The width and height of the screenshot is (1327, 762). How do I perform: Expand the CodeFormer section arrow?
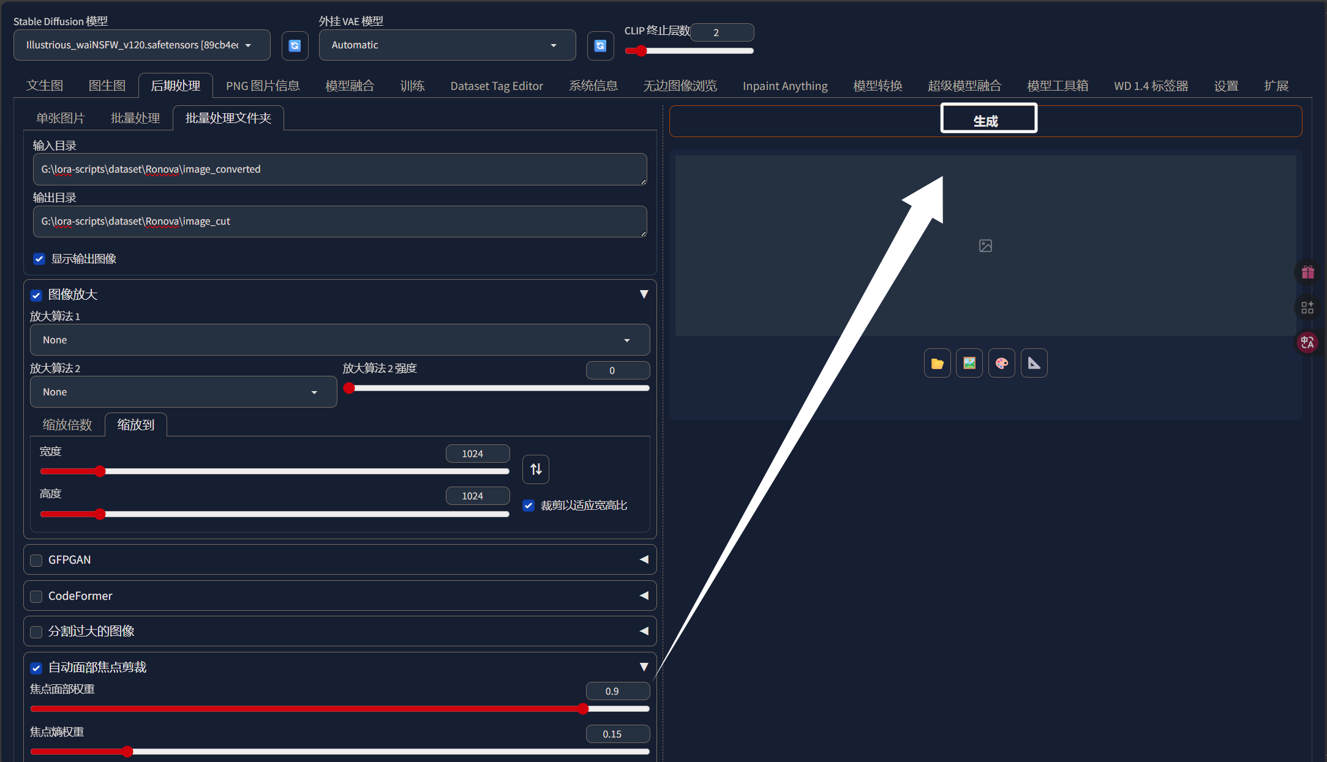[x=644, y=596]
